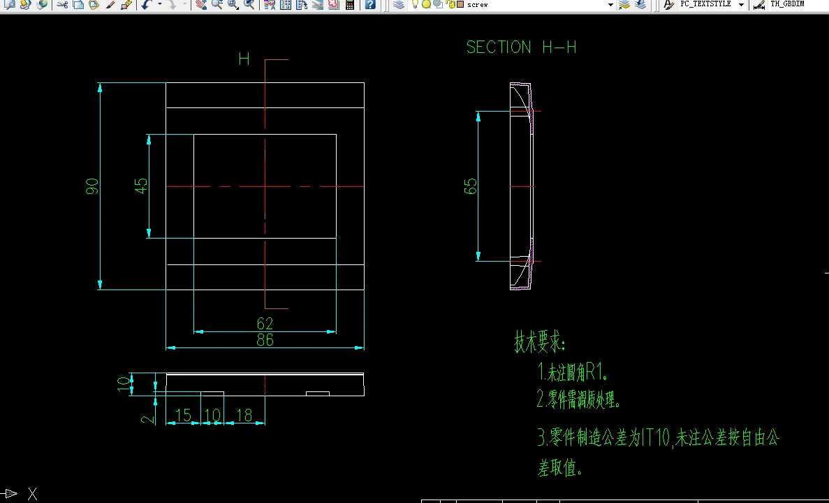Click Zoom Previous magnifier icon
Image resolution: width=829 pixels, height=503 pixels.
coord(249,4)
